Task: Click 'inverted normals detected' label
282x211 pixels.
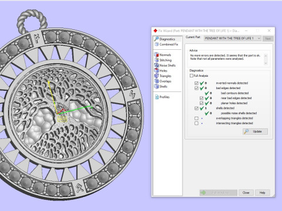Action: 232,83
